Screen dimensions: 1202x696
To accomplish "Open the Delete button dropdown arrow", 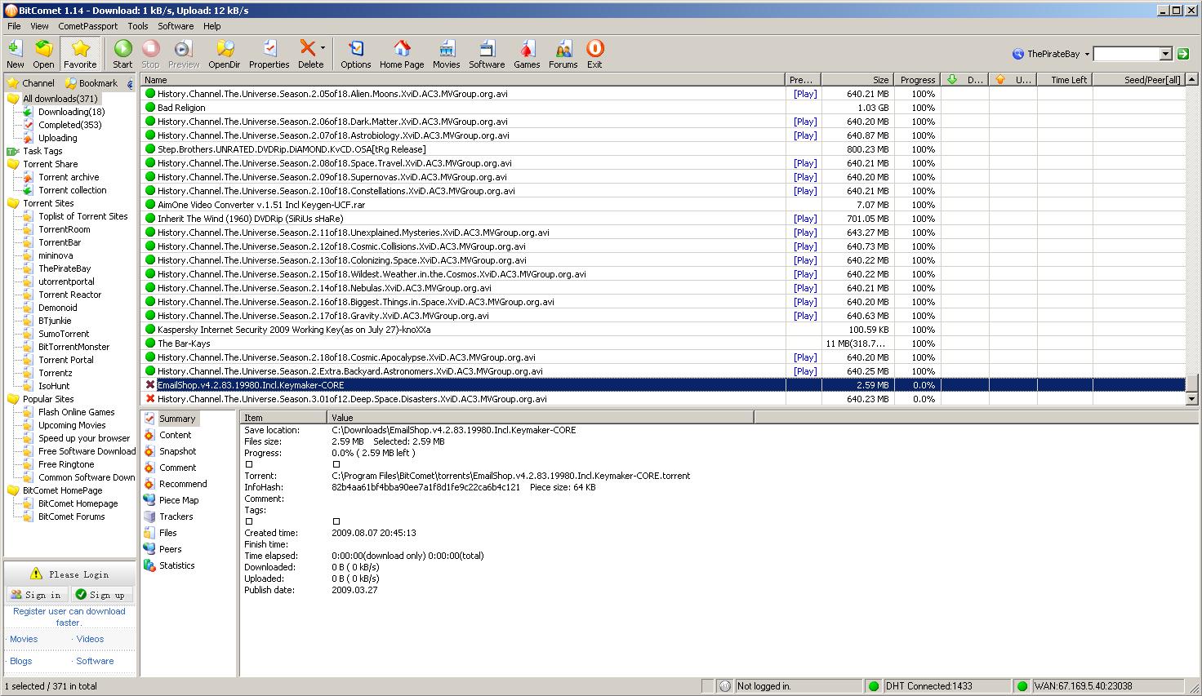I will 323,48.
